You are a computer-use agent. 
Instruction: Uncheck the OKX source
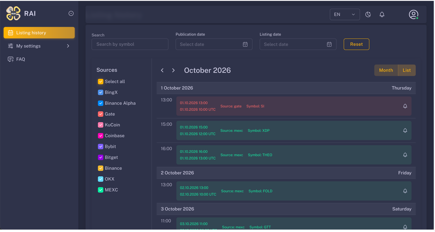pyautogui.click(x=101, y=179)
